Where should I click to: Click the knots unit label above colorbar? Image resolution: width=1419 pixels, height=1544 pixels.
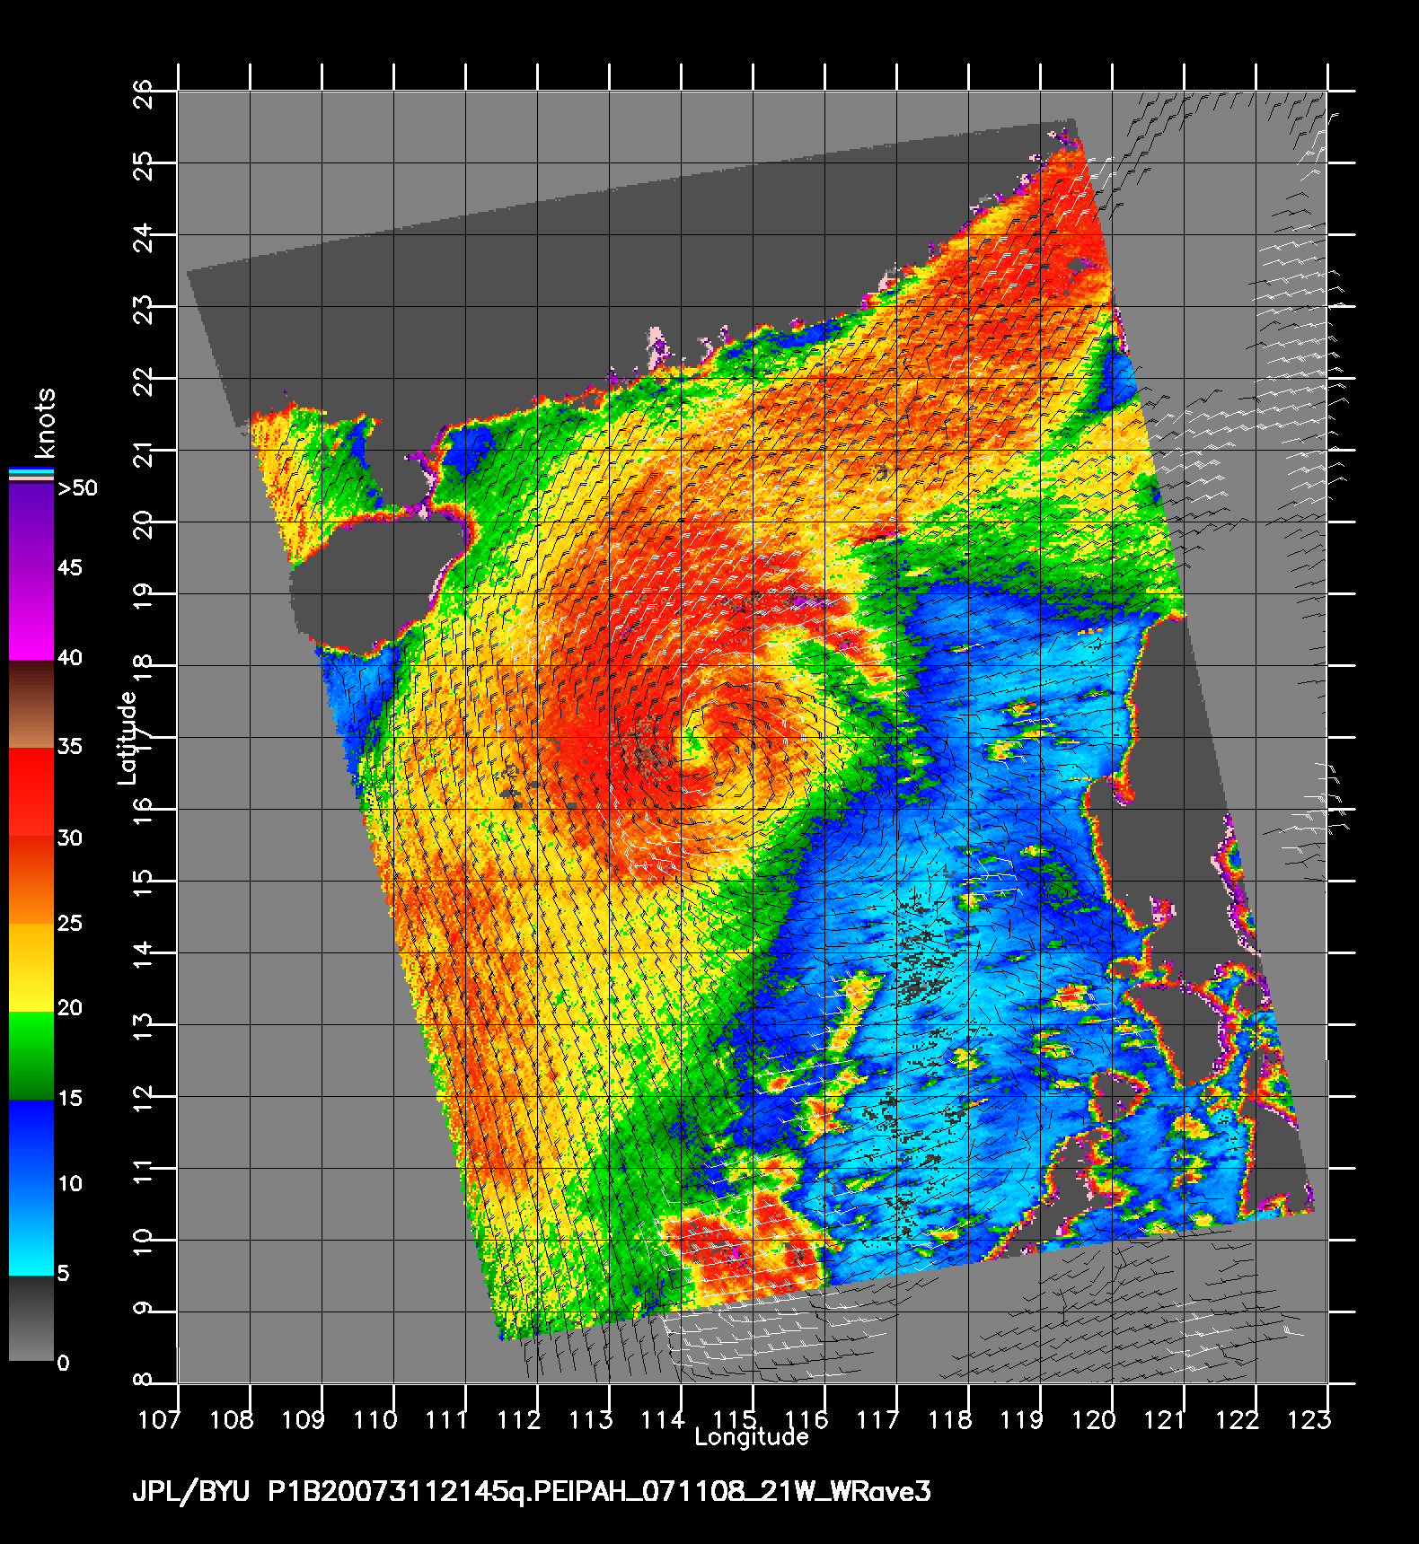[x=45, y=424]
